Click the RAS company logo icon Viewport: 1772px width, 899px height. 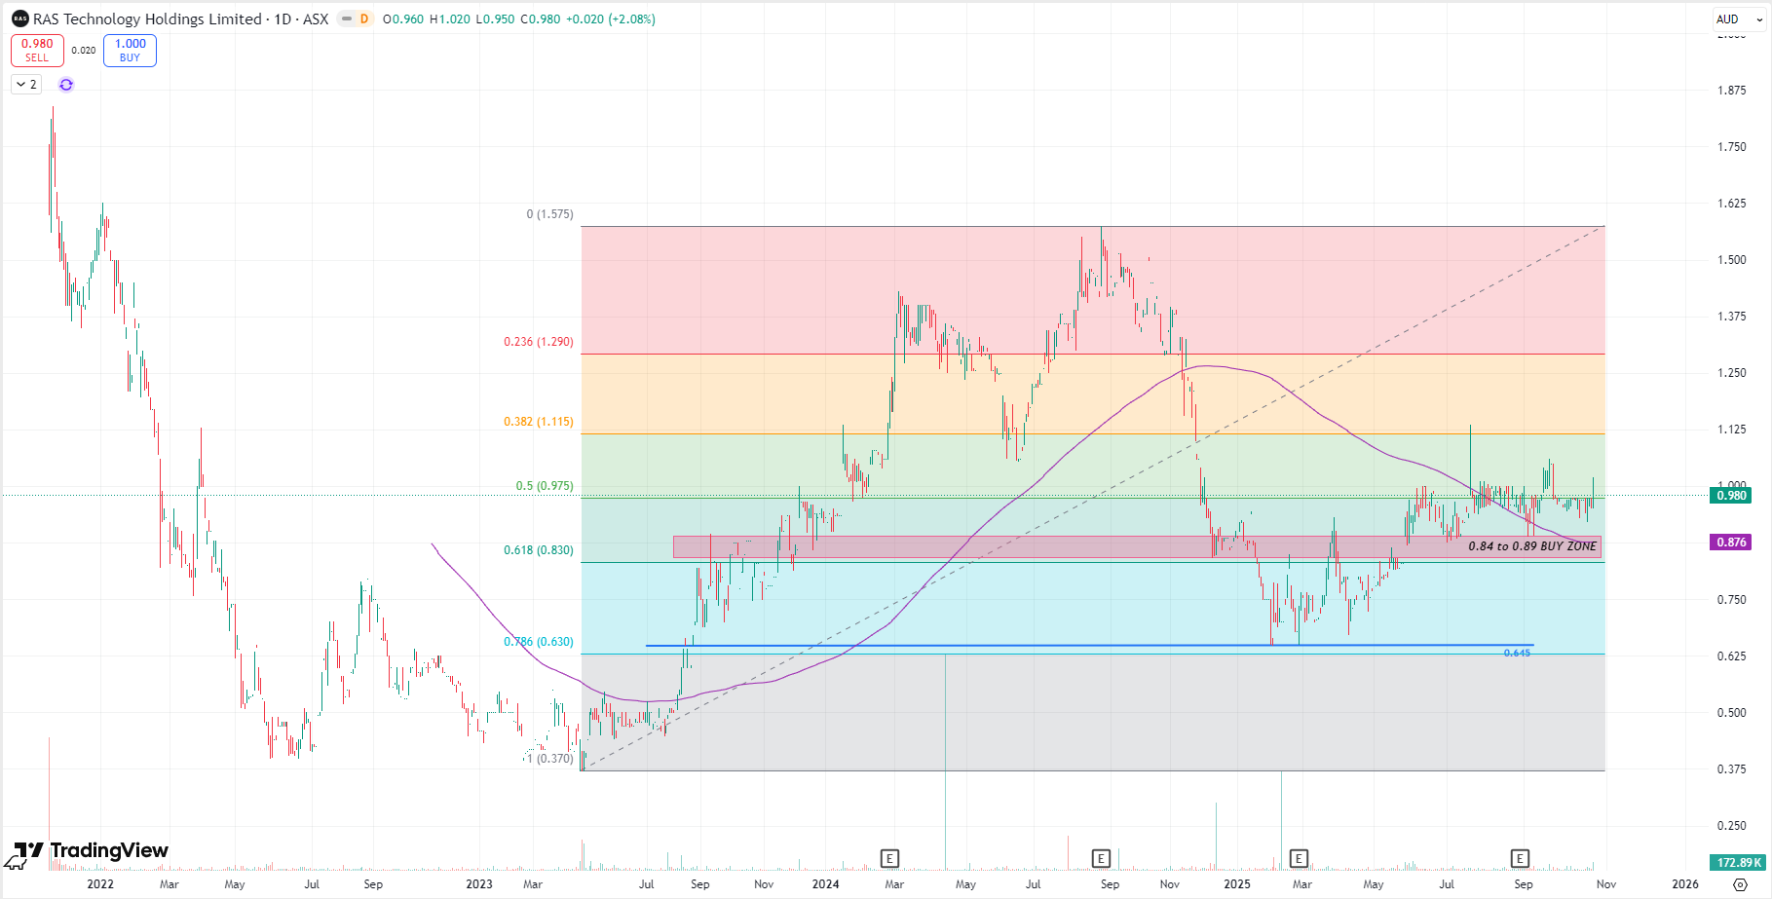pos(19,19)
